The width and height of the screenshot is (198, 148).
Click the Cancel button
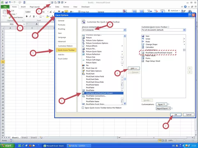click(x=189, y=115)
